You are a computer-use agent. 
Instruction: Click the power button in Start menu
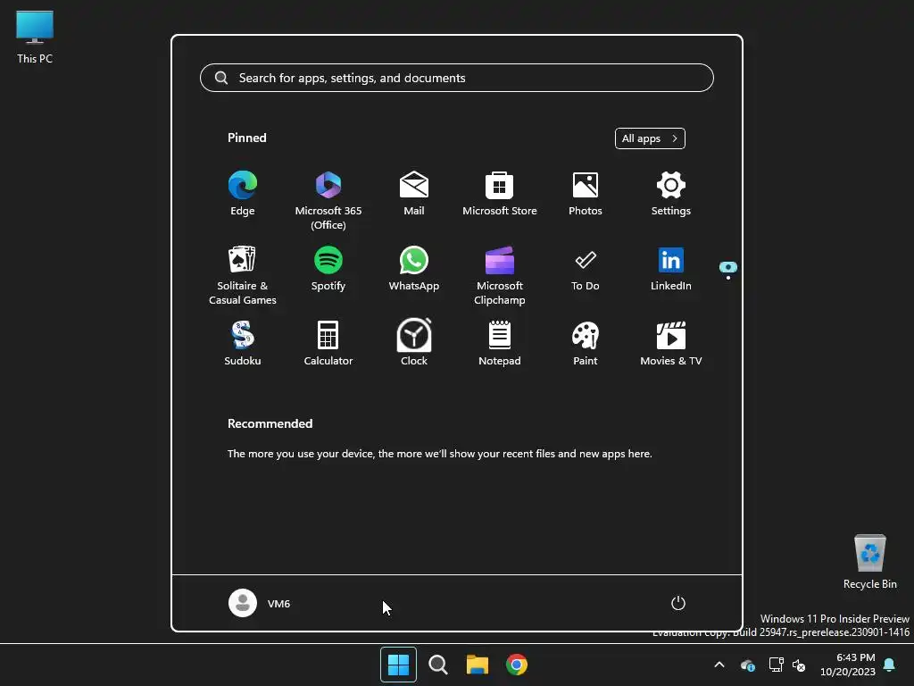(678, 603)
